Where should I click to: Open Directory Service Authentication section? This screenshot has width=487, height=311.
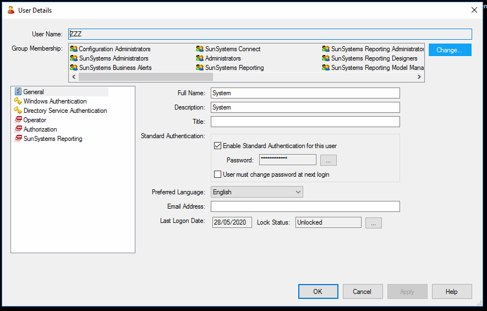point(65,110)
